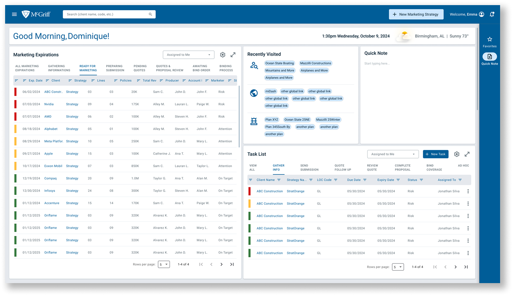This screenshot has width=513, height=296.
Task: Filter the Due Date column
Action: [365, 180]
